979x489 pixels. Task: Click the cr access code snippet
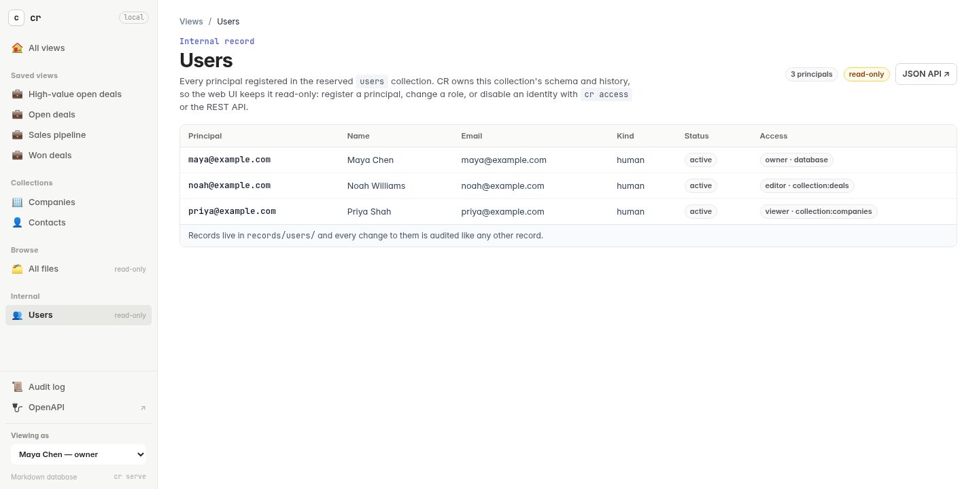(x=606, y=94)
